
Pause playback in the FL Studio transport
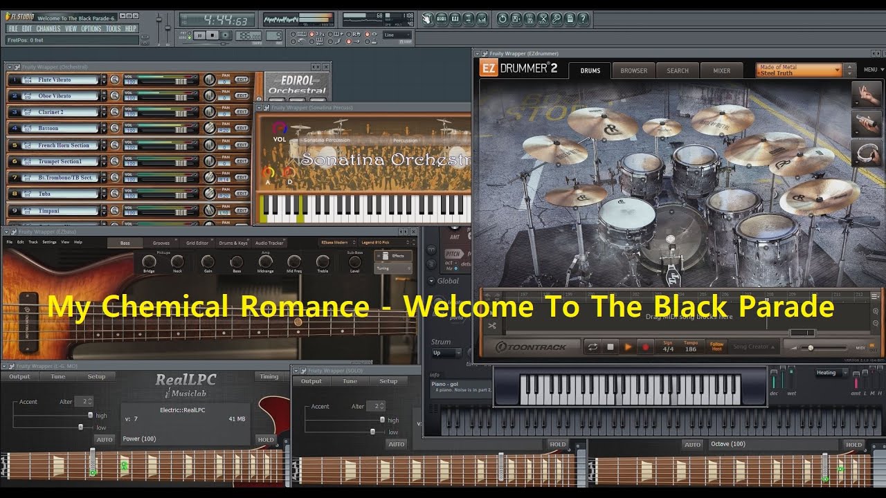[199, 35]
